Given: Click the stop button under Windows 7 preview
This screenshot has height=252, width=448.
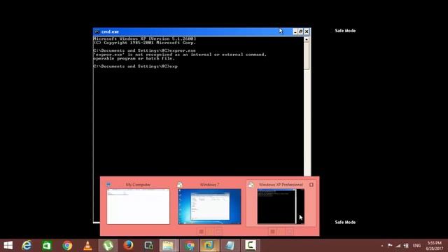Looking at the screenshot, I should (201, 232).
